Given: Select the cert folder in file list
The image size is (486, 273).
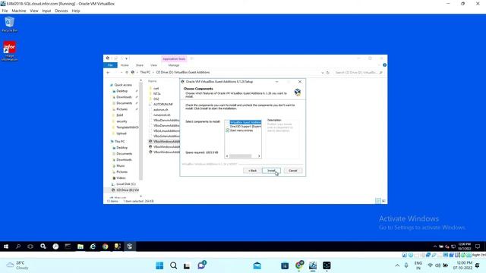Looking at the screenshot, I should [156, 89].
